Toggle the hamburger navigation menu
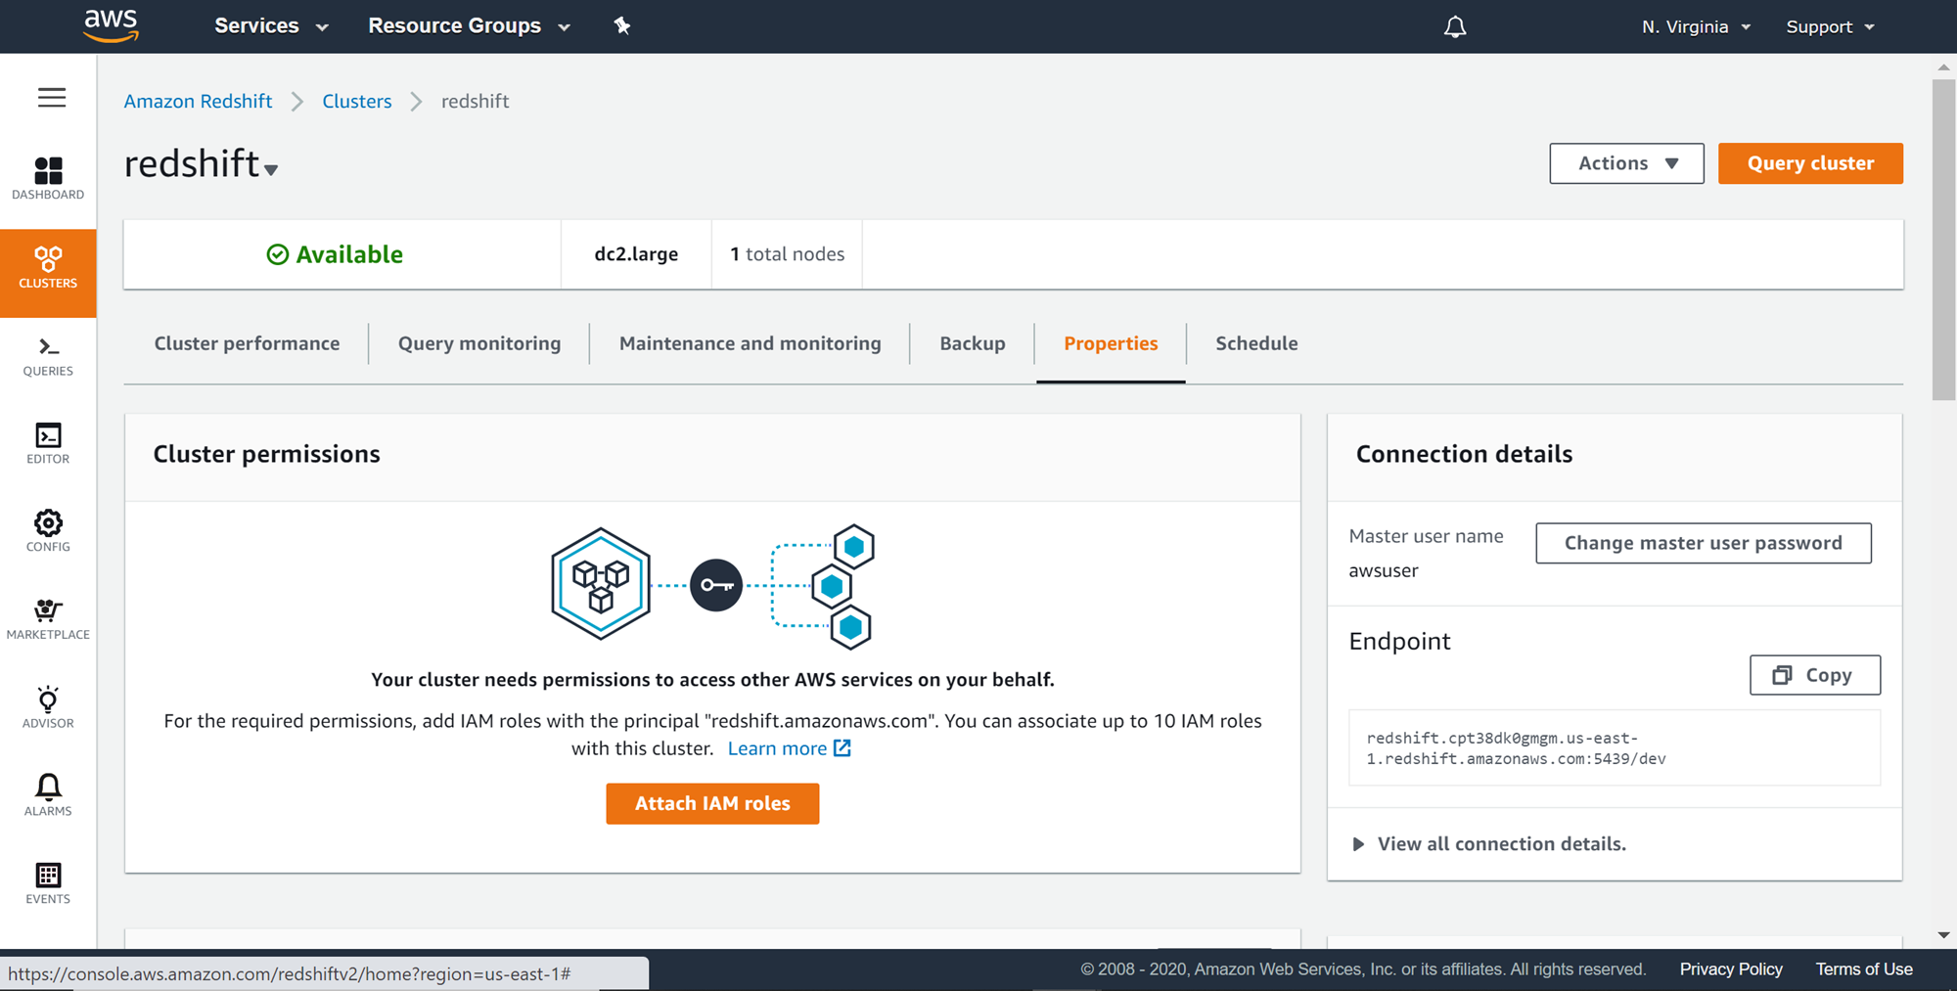The image size is (1957, 991). (52, 98)
